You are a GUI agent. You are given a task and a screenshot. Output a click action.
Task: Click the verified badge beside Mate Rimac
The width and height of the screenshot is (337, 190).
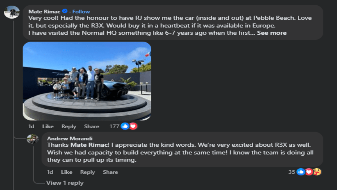tap(65, 11)
